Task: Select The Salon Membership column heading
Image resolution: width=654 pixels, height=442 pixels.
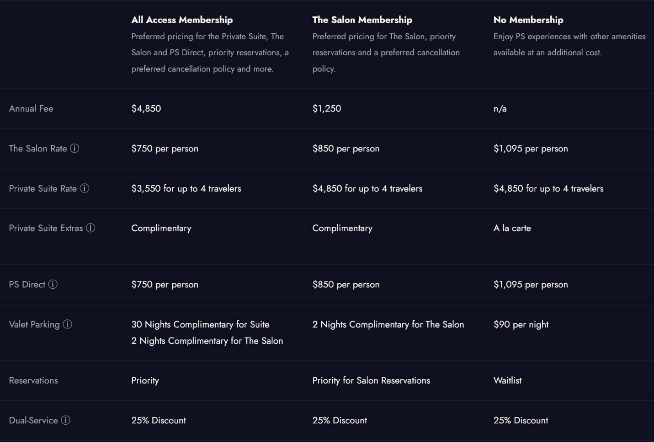Action: (362, 20)
